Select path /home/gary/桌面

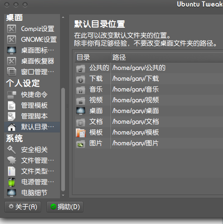pos(135,111)
